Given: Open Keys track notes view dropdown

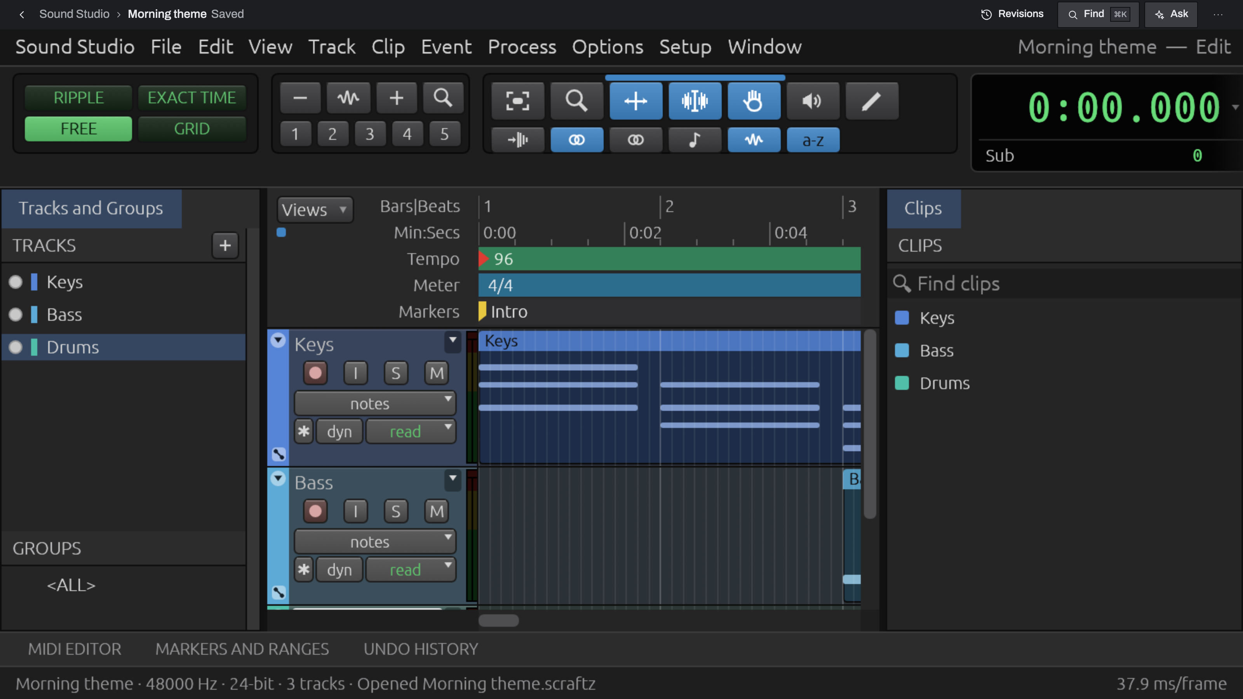Looking at the screenshot, I should (x=375, y=403).
